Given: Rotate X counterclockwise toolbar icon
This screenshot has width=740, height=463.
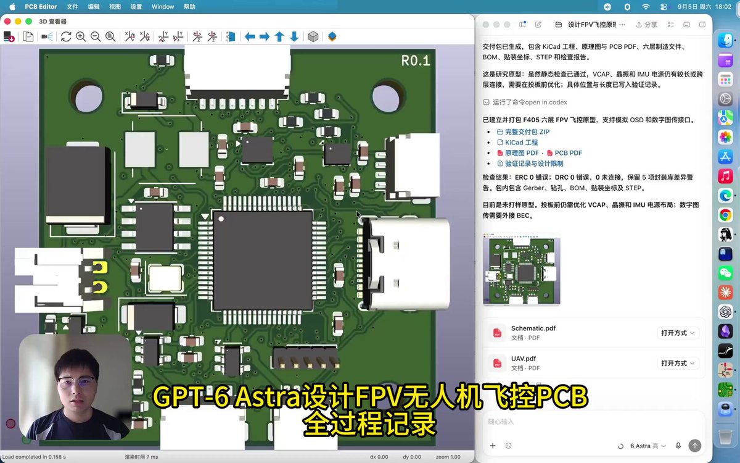Looking at the screenshot, I should [x=144, y=36].
